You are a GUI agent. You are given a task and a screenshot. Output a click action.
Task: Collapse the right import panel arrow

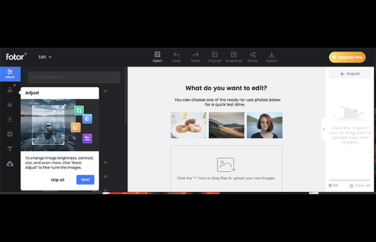[323, 129]
